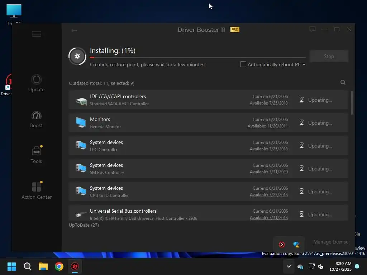Image resolution: width=367 pixels, height=275 pixels.
Task: Click 'Generic Monitor' device name
Action: 105,127
